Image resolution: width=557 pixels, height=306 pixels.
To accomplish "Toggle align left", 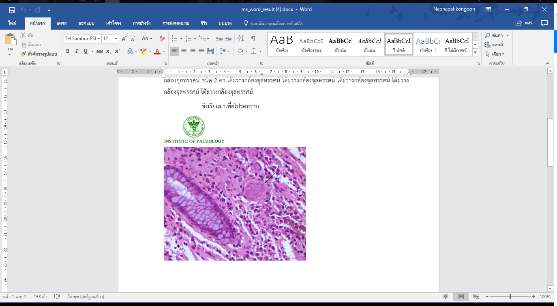I will [175, 51].
